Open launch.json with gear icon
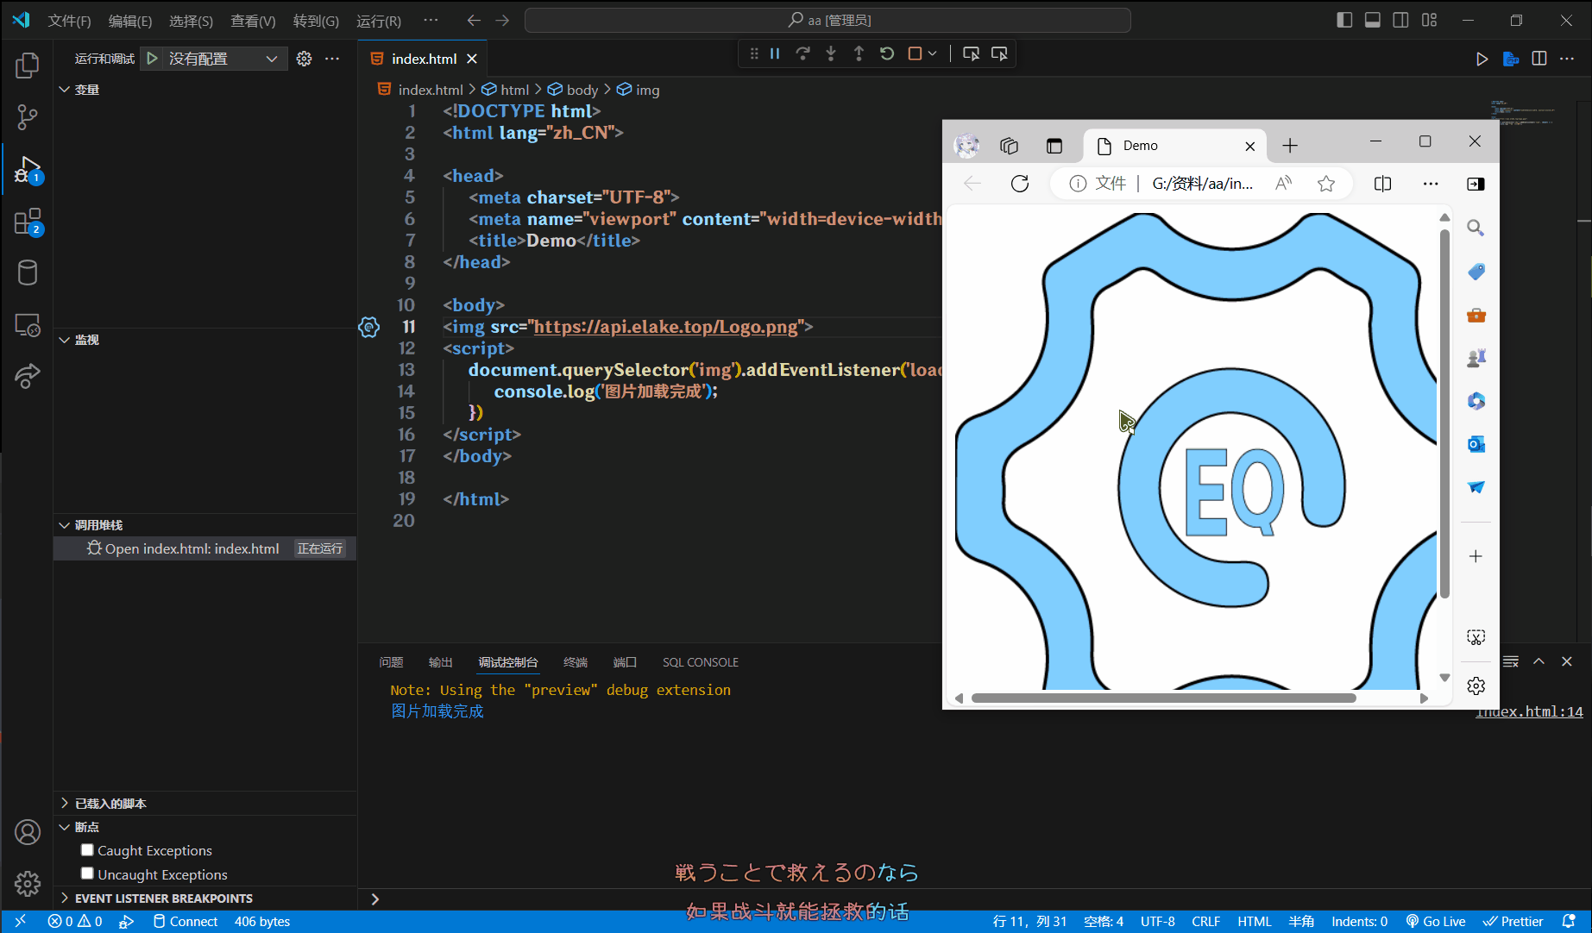Image resolution: width=1592 pixels, height=933 pixels. (304, 59)
